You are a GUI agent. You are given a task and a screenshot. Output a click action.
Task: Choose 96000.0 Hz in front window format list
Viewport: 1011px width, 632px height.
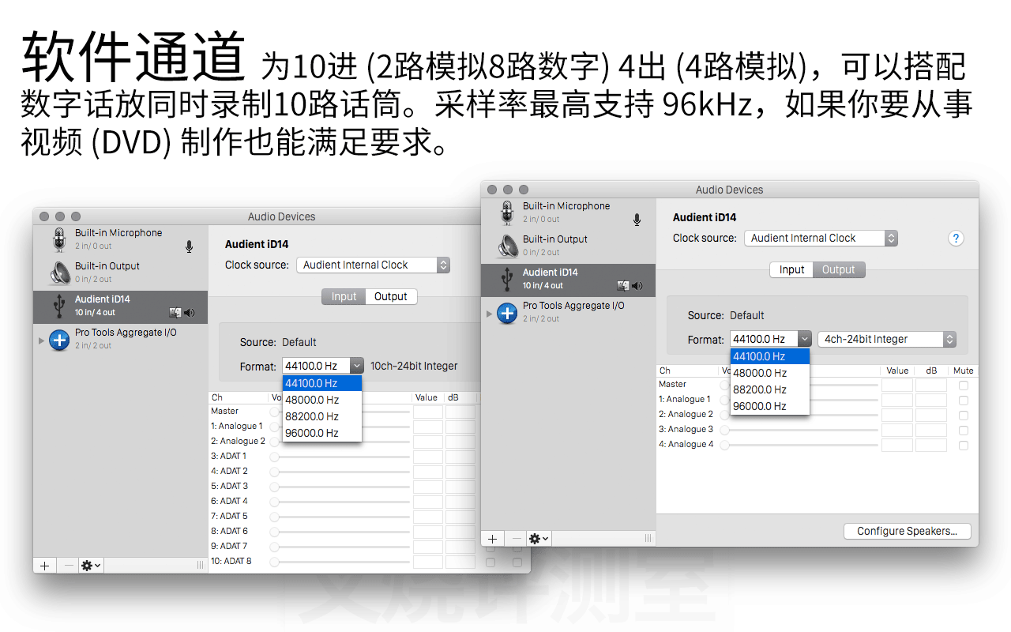click(770, 406)
